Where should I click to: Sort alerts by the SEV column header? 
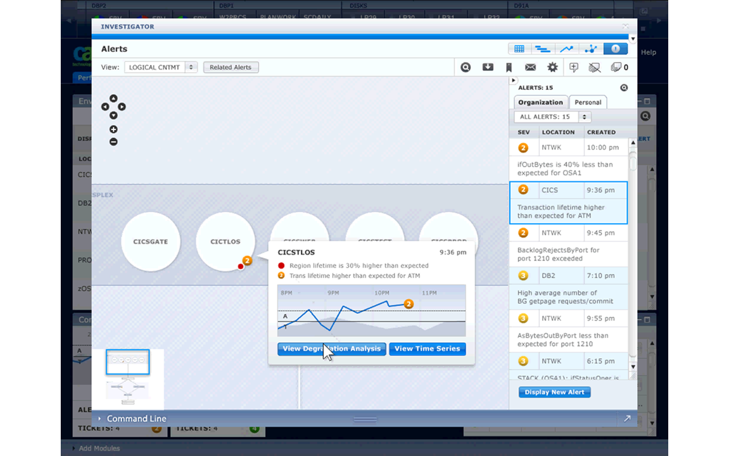[x=524, y=132]
